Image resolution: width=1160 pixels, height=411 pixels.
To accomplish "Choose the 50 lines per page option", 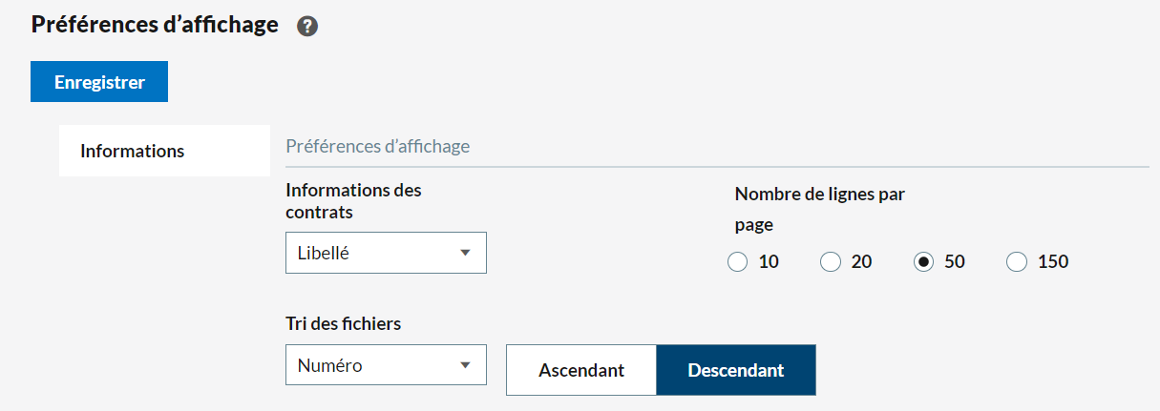I will pos(923,261).
